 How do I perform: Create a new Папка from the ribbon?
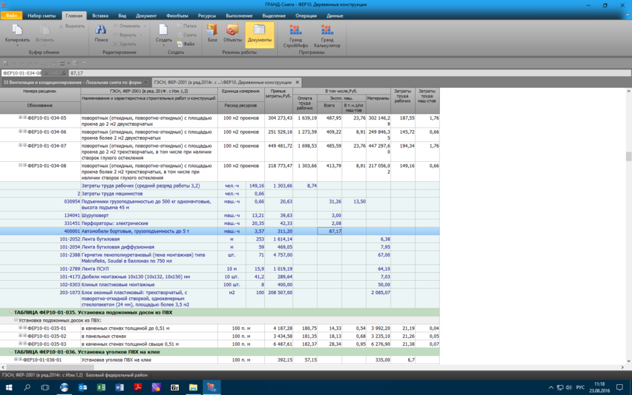click(187, 26)
